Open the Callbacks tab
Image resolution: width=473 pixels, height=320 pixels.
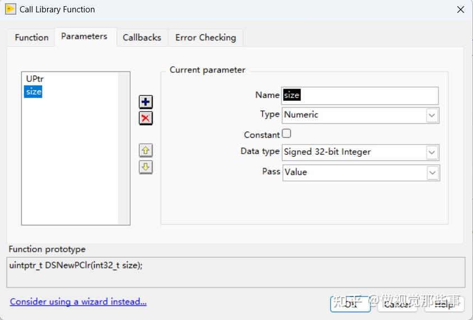142,38
